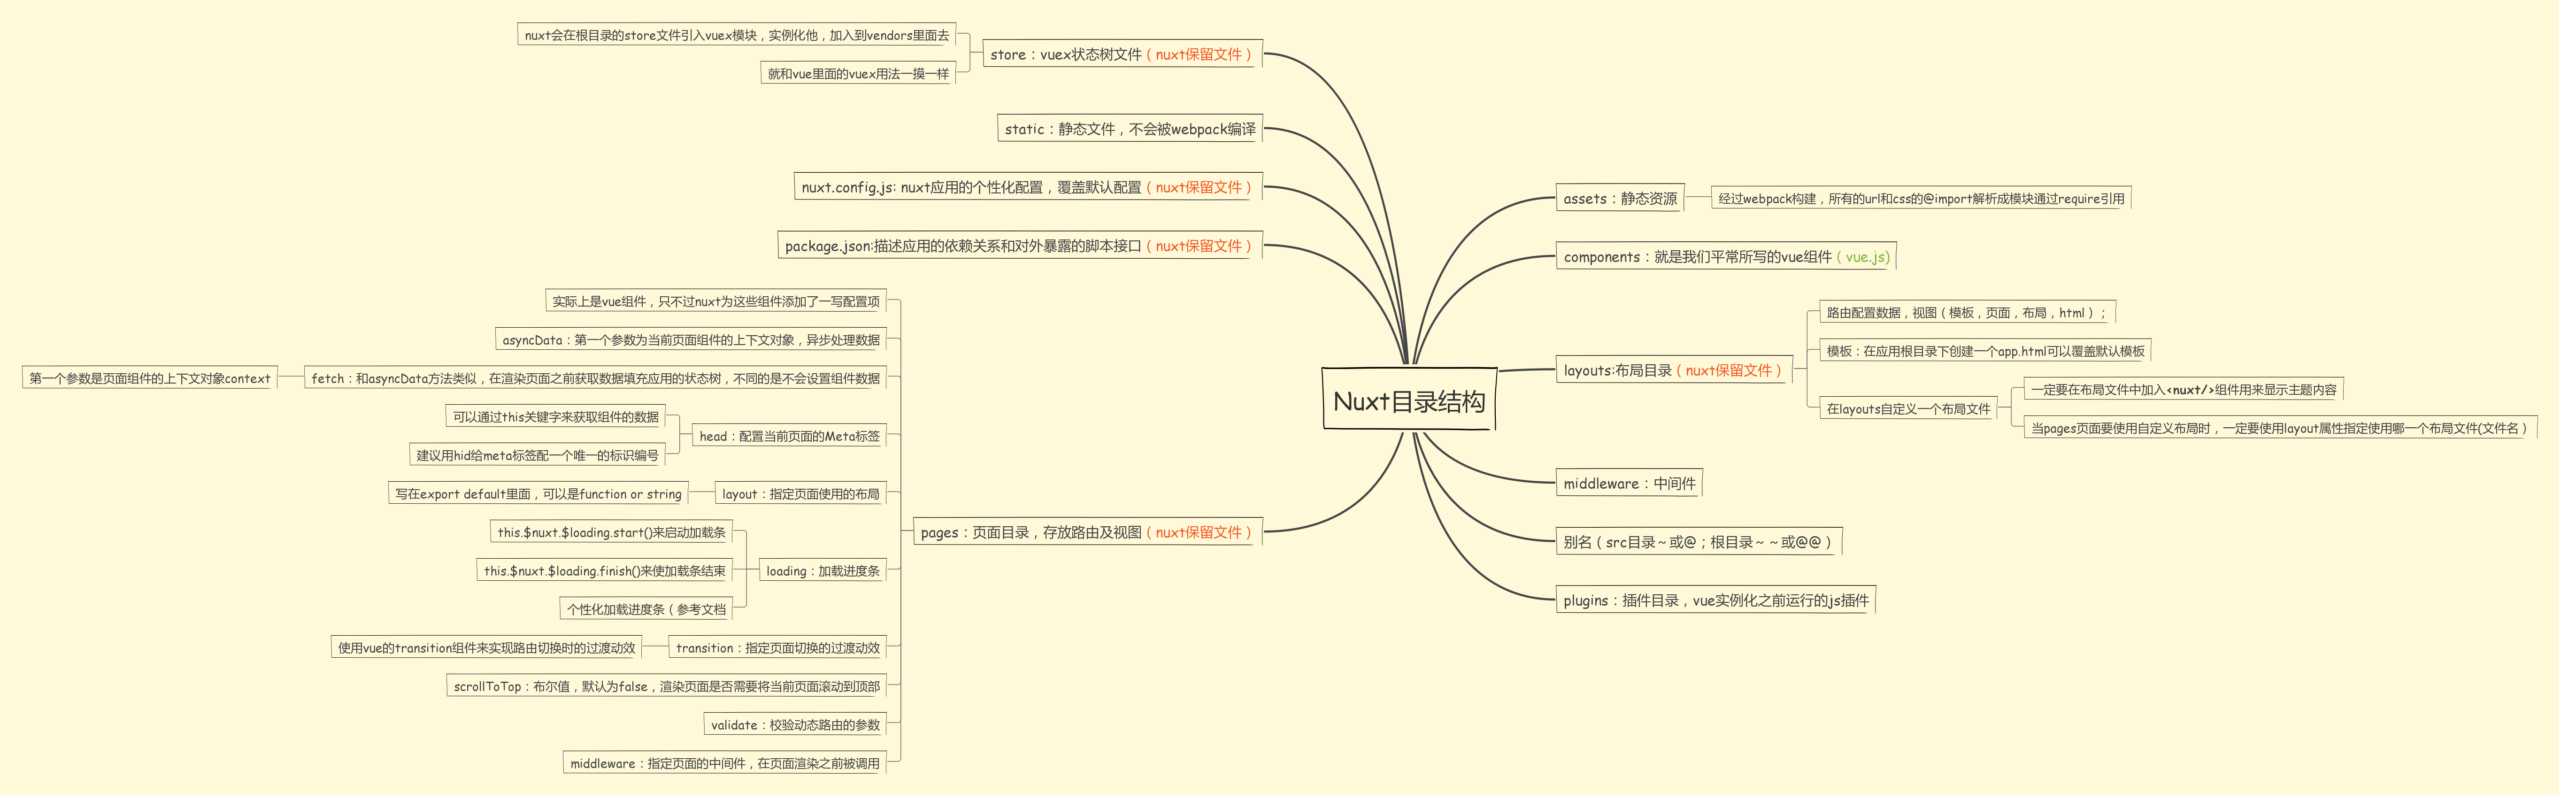Click the plugins 插件目录 node
The image size is (2576, 800).
pyautogui.click(x=1715, y=600)
